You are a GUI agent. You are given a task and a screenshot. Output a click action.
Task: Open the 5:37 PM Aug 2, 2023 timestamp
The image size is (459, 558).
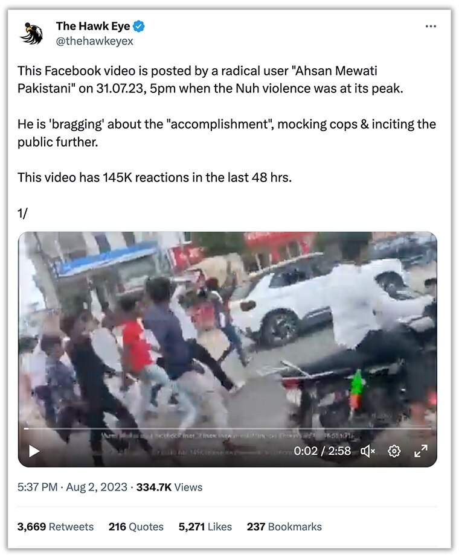[72, 487]
